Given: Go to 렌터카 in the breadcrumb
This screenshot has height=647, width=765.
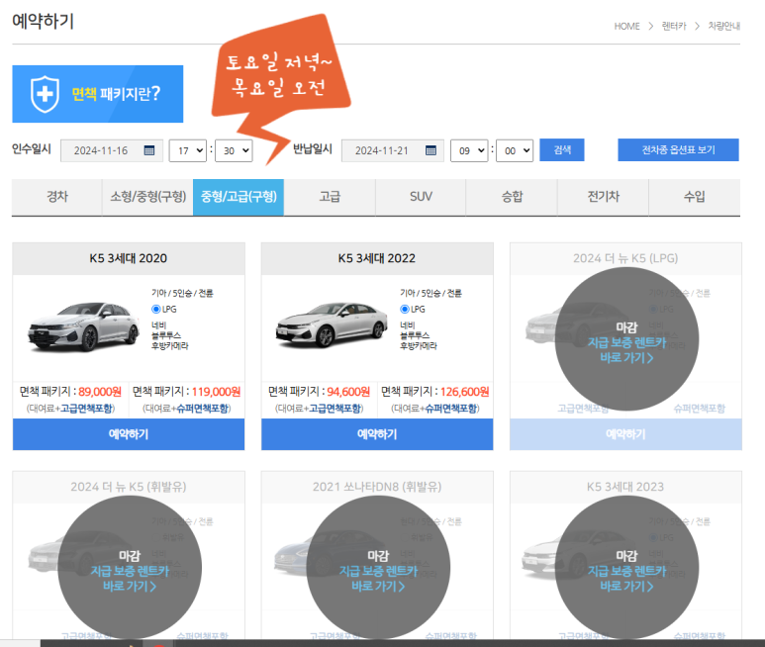Looking at the screenshot, I should coord(674,27).
